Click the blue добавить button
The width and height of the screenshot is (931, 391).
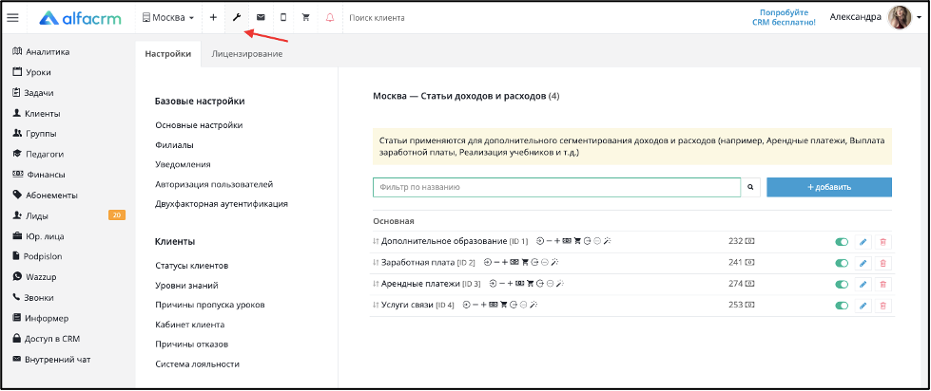829,187
